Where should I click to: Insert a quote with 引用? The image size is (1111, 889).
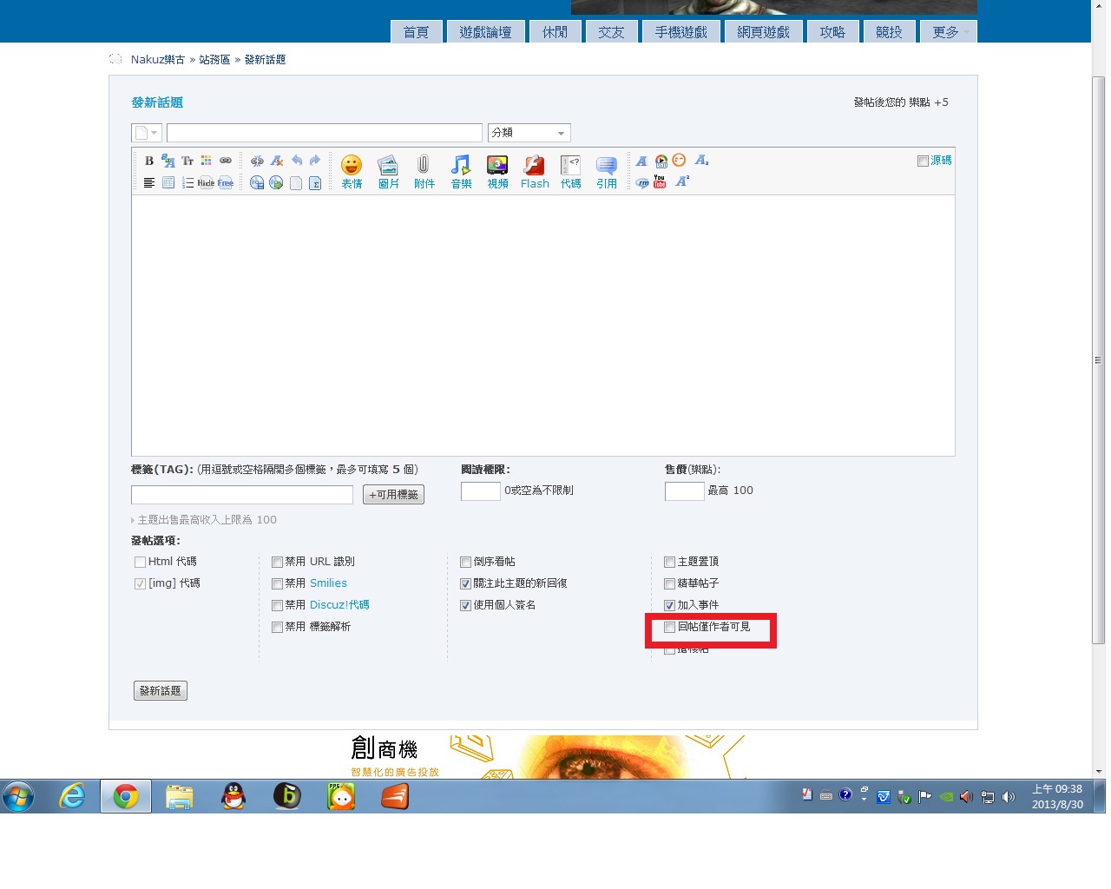tap(607, 171)
